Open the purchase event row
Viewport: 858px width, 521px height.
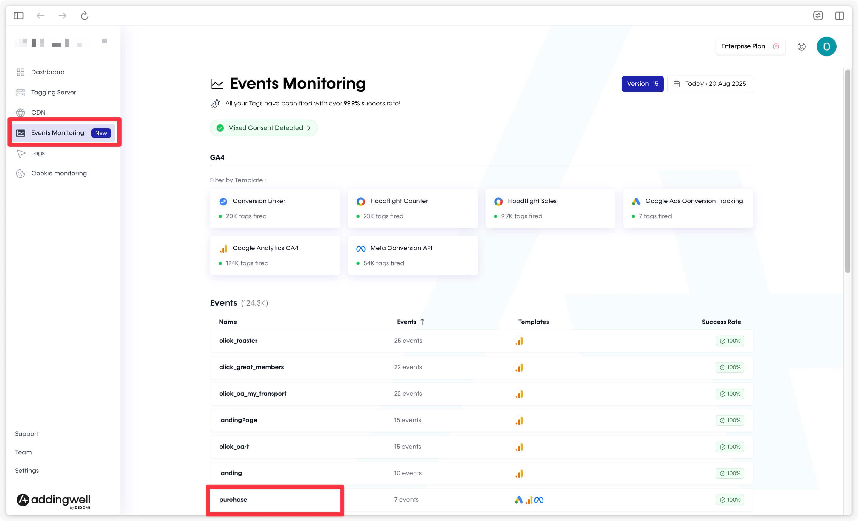(481, 500)
